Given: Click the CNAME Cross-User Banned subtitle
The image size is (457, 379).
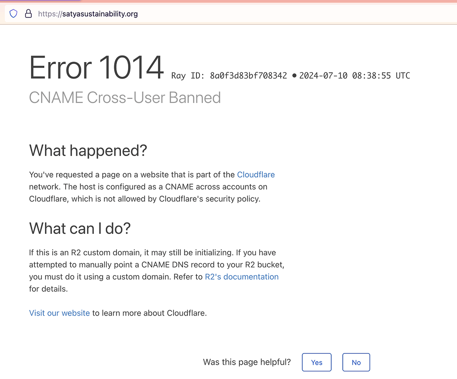Looking at the screenshot, I should pyautogui.click(x=125, y=97).
